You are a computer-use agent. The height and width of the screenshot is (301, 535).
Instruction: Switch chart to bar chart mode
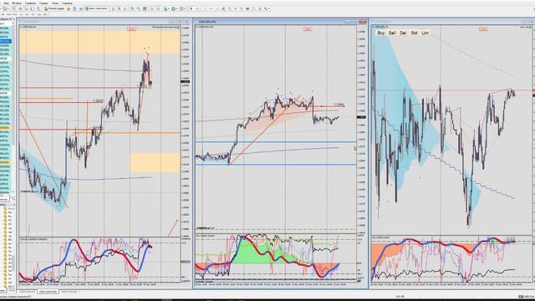click(x=113, y=8)
